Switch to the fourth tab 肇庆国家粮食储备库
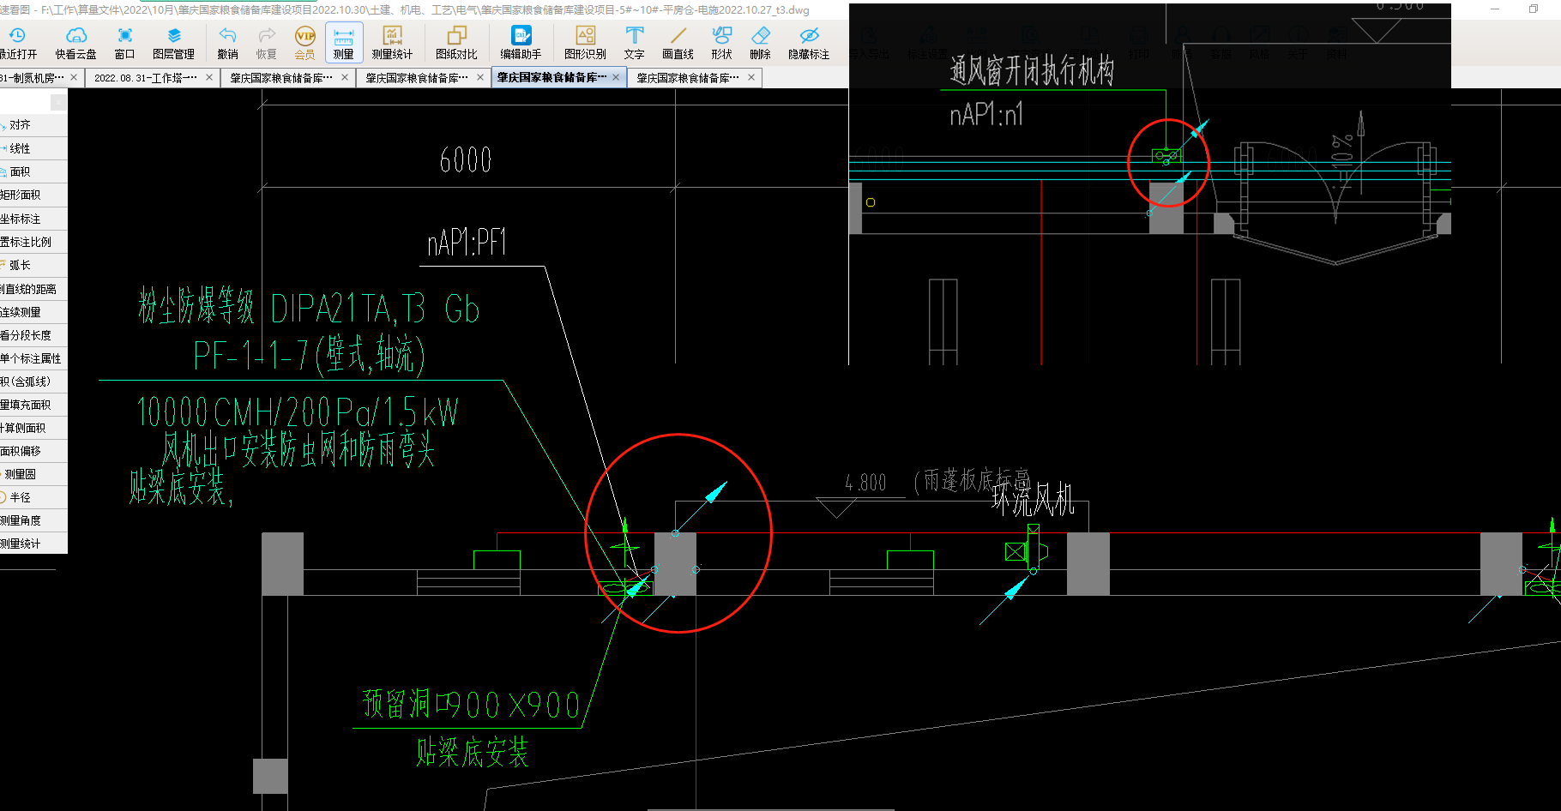1561x811 pixels. tap(417, 78)
